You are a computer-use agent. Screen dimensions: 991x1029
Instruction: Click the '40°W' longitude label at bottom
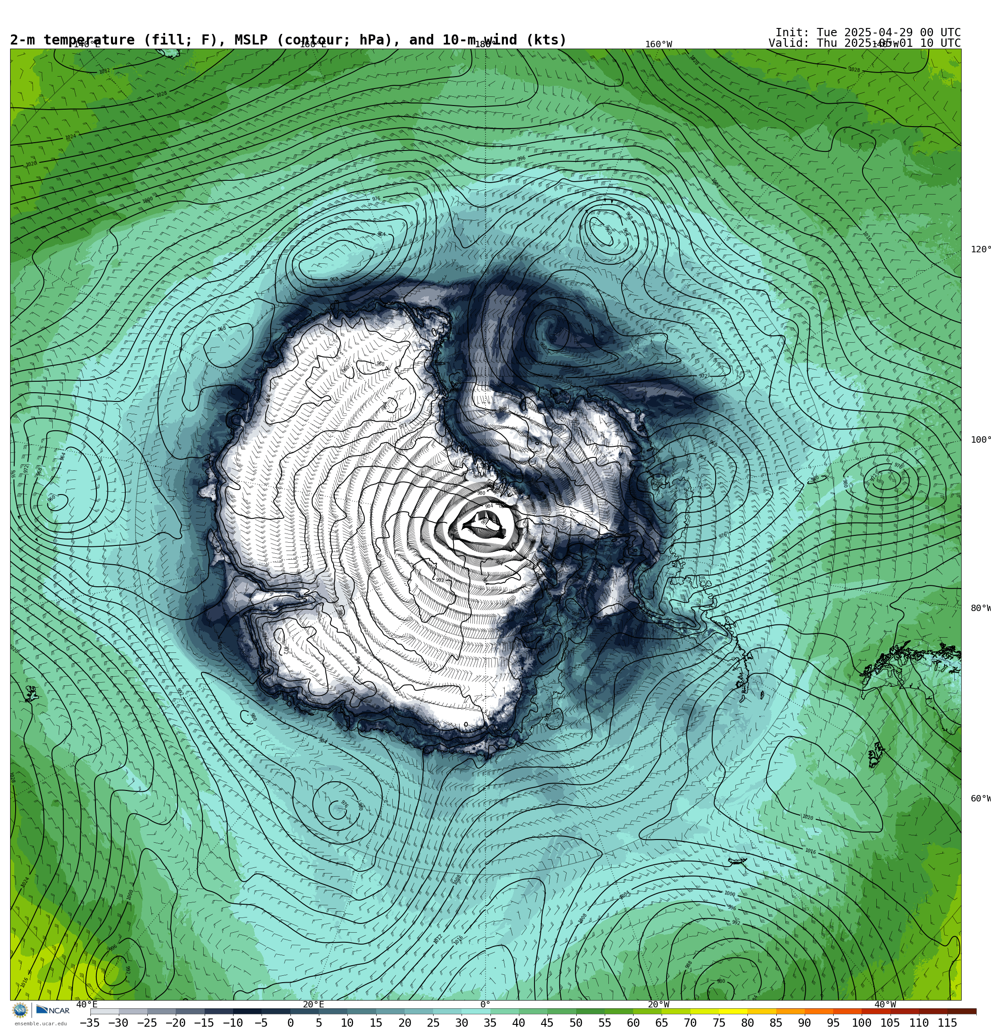click(885, 1004)
